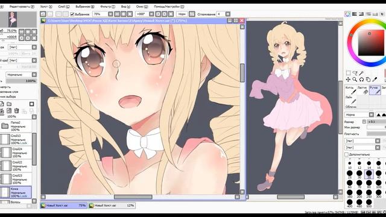Select the Слой24 layer
The image size is (386, 217).
coord(16,153)
